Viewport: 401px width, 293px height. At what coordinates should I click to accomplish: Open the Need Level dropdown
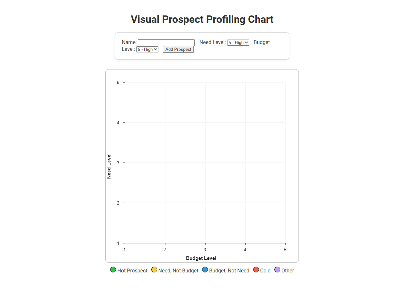pyautogui.click(x=238, y=42)
